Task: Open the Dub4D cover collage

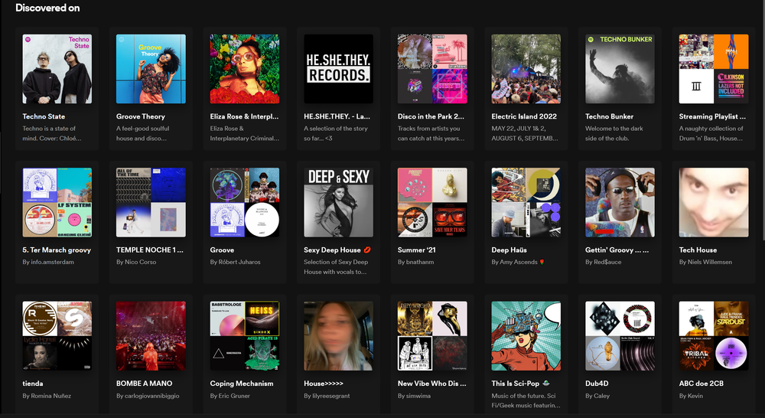Action: coord(620,336)
